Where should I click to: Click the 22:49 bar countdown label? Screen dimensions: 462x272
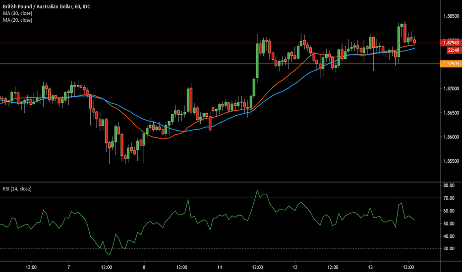point(452,50)
